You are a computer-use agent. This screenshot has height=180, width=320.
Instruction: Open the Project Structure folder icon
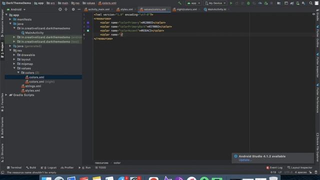(x=279, y=3)
